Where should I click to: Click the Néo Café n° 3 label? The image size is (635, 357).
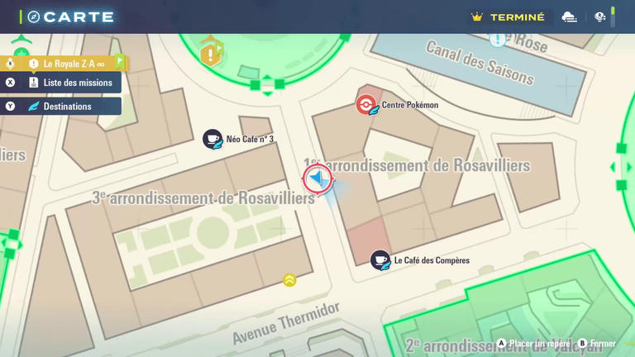pos(250,139)
